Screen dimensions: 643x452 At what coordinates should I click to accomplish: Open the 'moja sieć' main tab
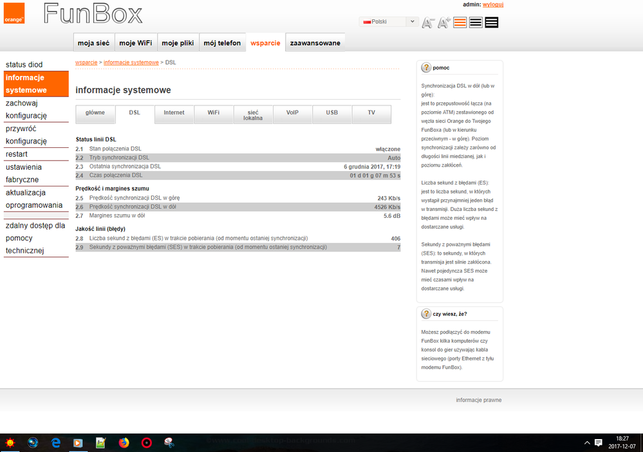[94, 42]
